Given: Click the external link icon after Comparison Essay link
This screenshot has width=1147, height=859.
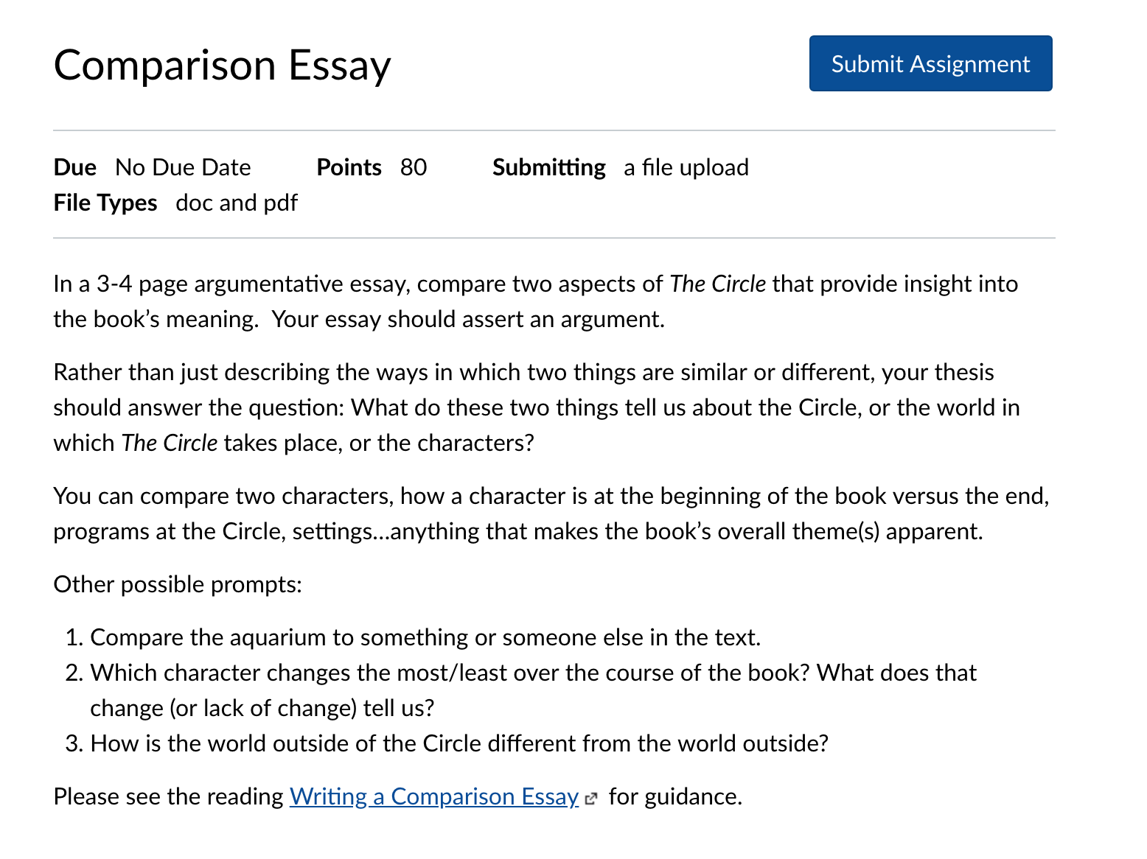Looking at the screenshot, I should pos(590,798).
